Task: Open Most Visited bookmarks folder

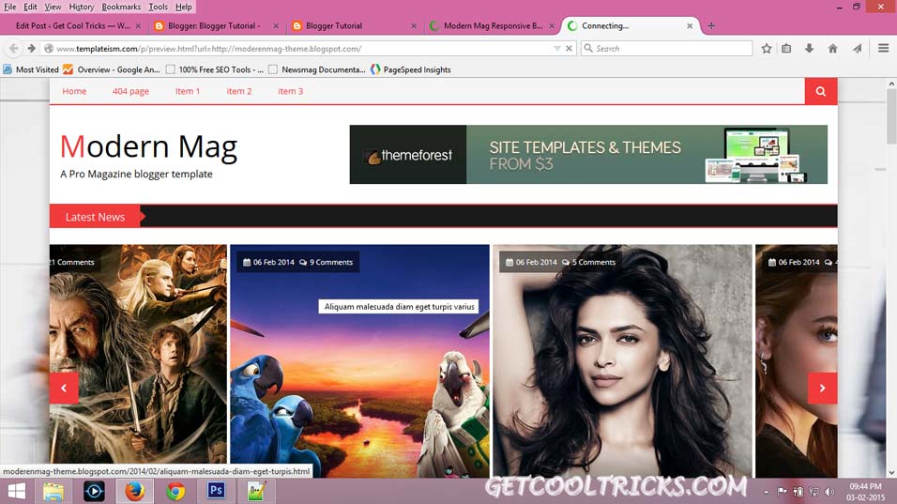Action: pos(31,69)
